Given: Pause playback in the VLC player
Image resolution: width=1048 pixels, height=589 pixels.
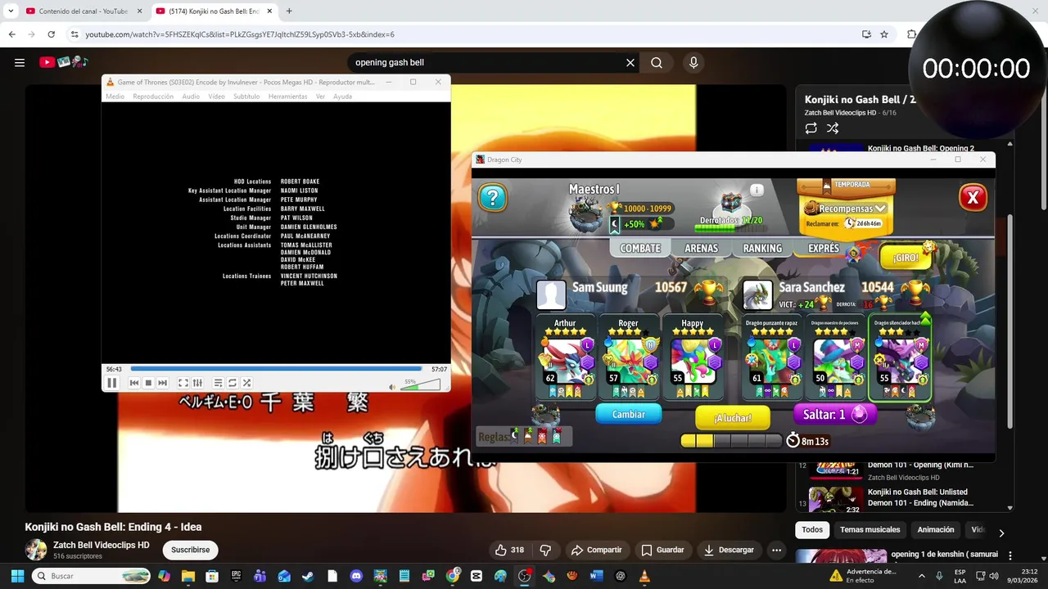Looking at the screenshot, I should 112,383.
